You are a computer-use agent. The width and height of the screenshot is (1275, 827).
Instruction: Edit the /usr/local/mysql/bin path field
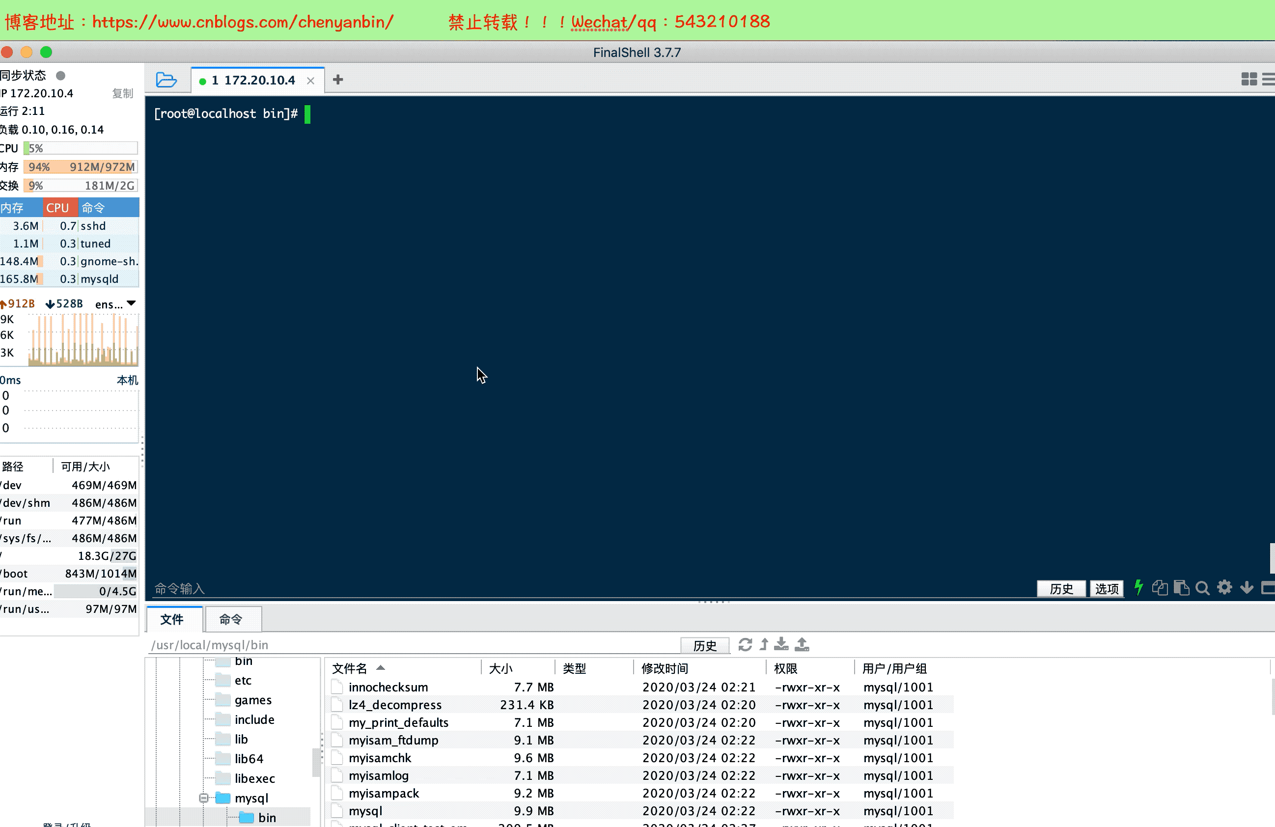pos(413,645)
